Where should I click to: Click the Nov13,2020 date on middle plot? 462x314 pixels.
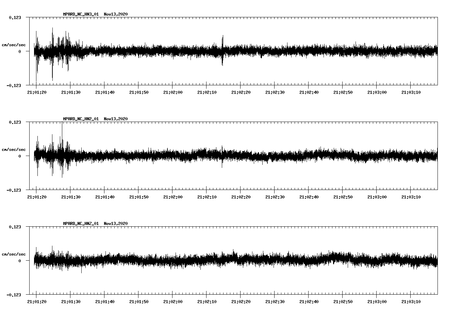(x=116, y=119)
